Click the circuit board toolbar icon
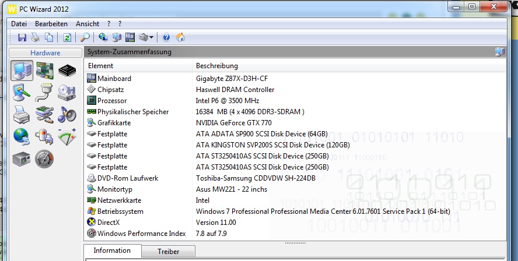 click(130, 38)
